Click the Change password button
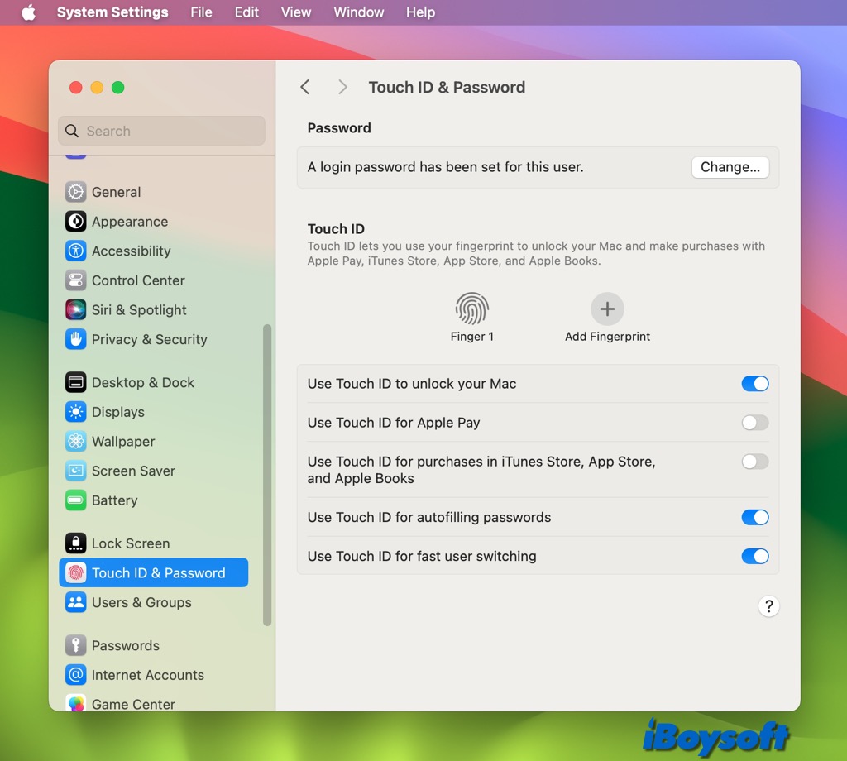This screenshot has width=847, height=761. click(730, 167)
